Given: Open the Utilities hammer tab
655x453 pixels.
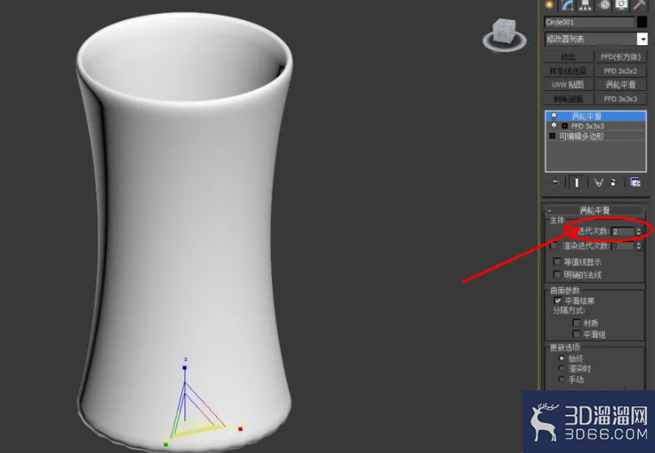Looking at the screenshot, I should point(639,5).
